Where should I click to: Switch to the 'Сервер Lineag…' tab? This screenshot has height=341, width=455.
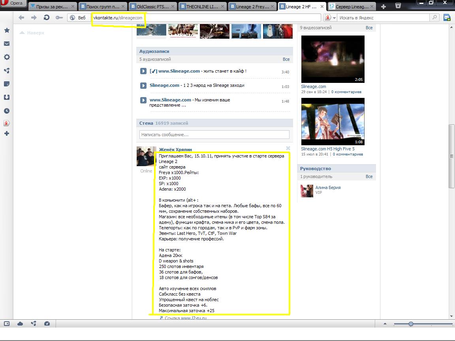tap(352, 6)
